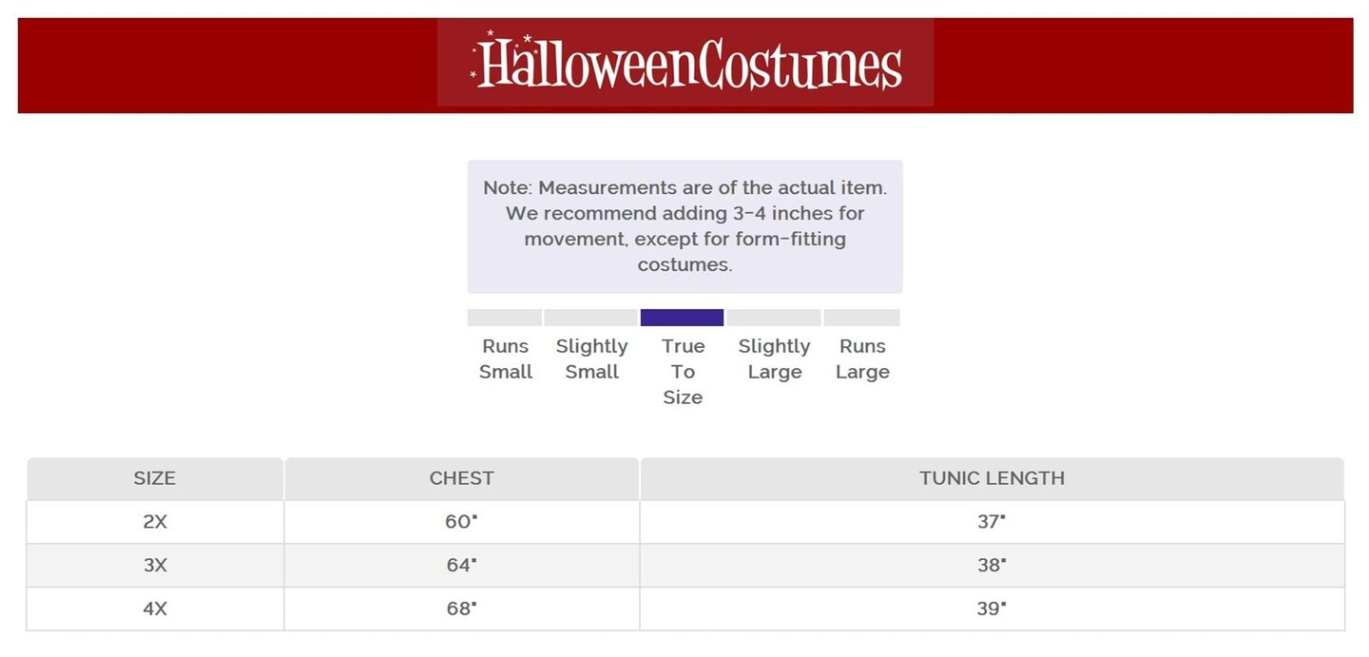Viewport: 1369px width, 657px height.
Task: Select the 4X size row cell
Action: click(x=155, y=609)
